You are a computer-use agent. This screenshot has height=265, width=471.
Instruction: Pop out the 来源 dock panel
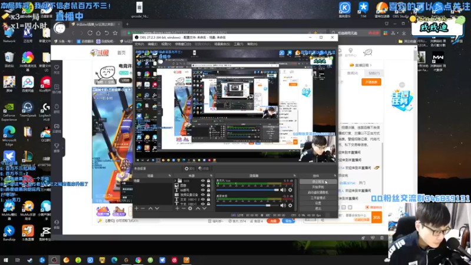click(x=211, y=175)
